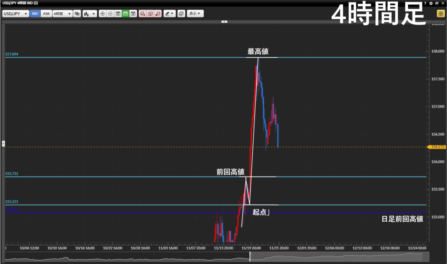The image size is (447, 264).
Task: Zoom out the chart with minus icon
Action: click(110, 14)
